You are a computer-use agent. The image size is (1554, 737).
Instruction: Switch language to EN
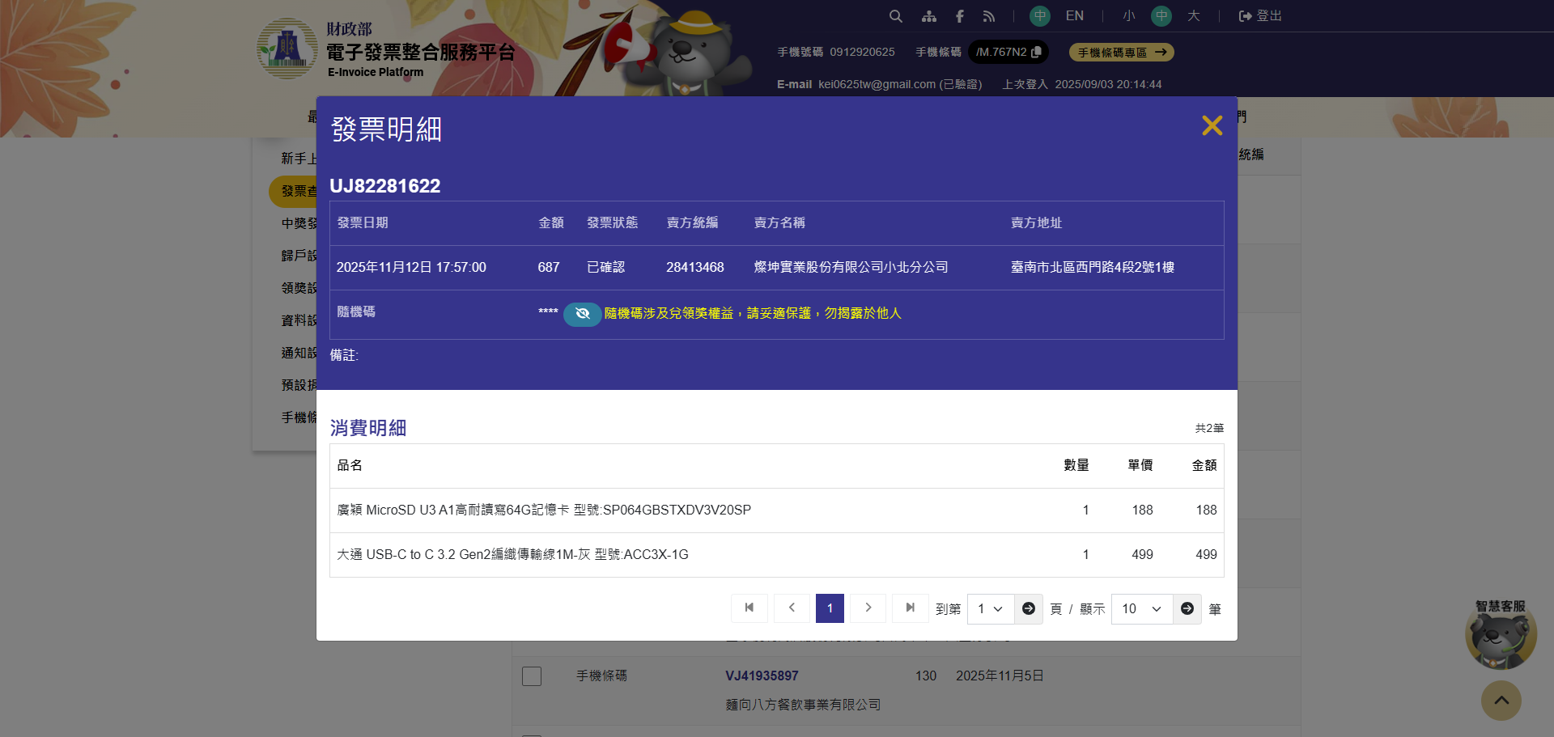tap(1074, 16)
